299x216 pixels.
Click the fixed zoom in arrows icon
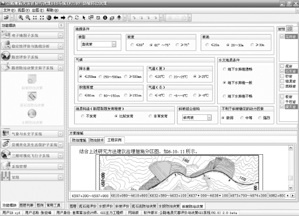[34, 18]
